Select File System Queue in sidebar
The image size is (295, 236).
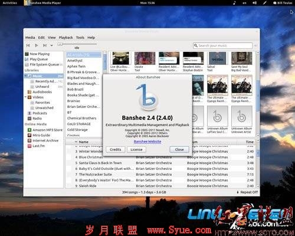coord(44,64)
